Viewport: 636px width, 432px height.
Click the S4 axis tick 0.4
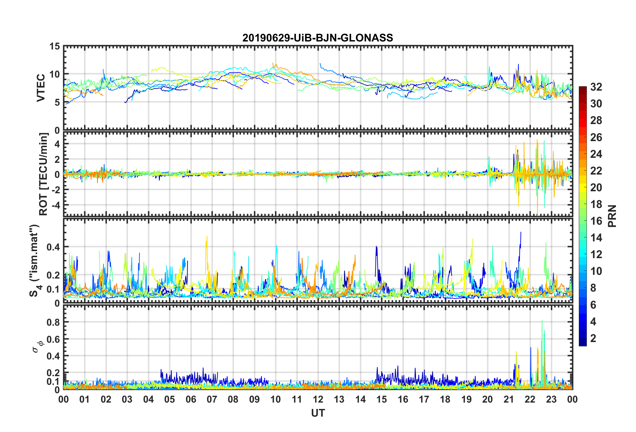[54, 247]
